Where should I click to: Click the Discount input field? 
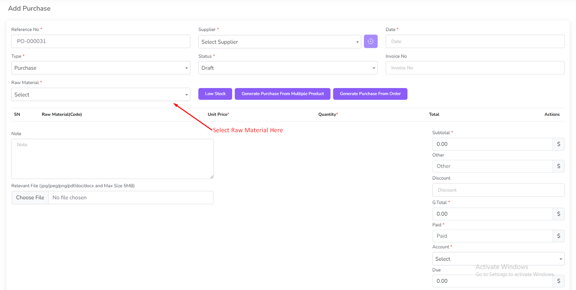tap(498, 190)
